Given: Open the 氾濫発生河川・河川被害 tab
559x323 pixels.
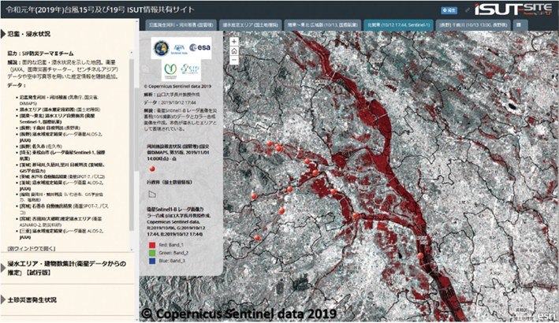Looking at the screenshot, I should coord(181,25).
